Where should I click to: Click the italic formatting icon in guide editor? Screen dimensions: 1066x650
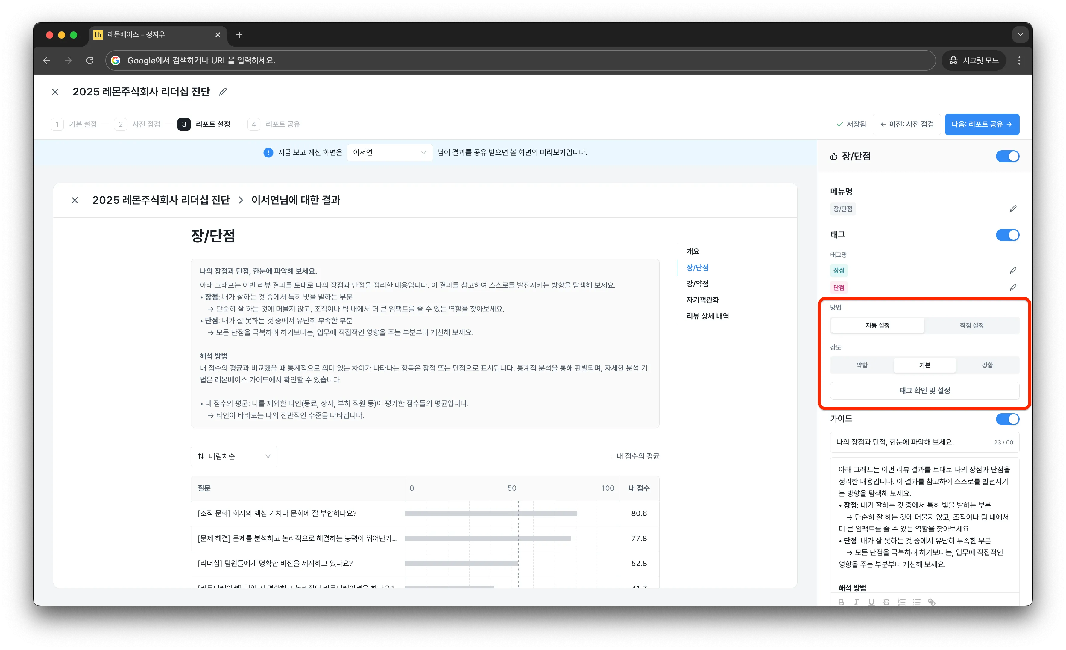(856, 602)
